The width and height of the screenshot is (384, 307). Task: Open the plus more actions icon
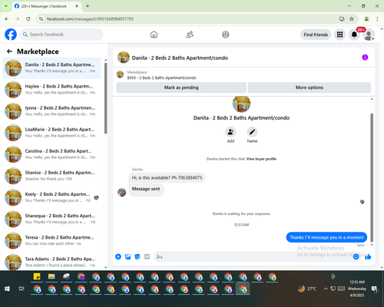(118, 256)
